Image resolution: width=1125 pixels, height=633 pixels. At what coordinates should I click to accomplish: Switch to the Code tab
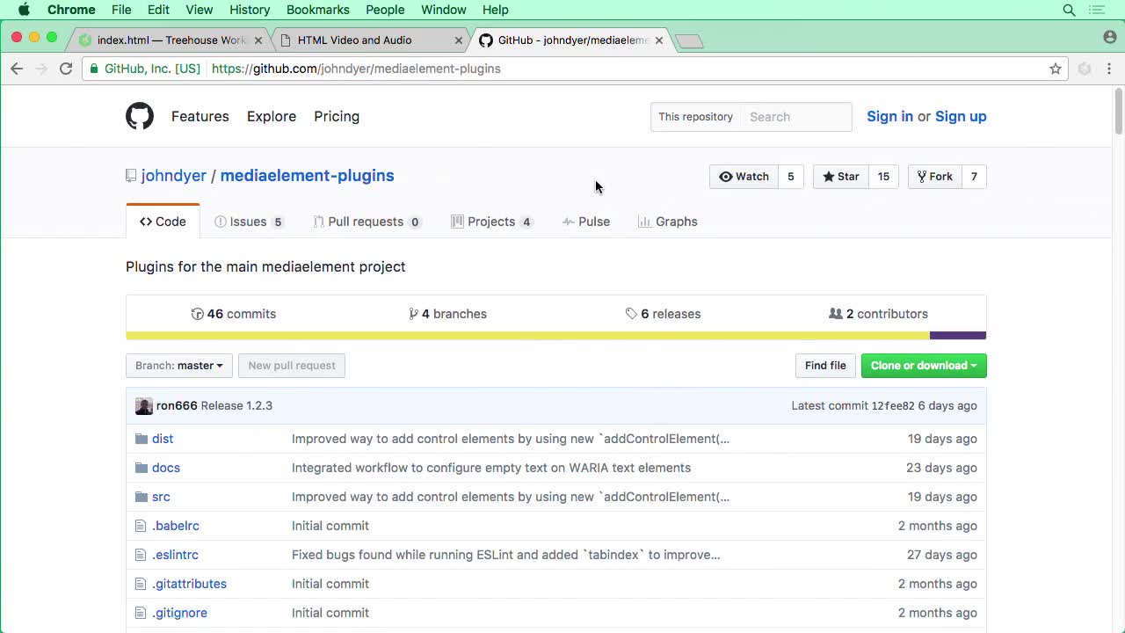point(163,222)
